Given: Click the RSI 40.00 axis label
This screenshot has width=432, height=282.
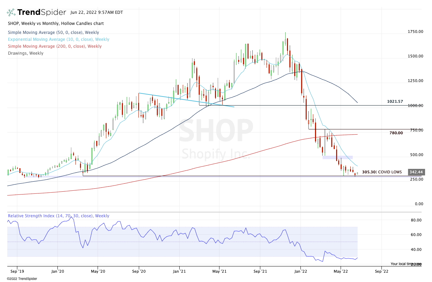Looking at the screenshot, I should 416,249.
